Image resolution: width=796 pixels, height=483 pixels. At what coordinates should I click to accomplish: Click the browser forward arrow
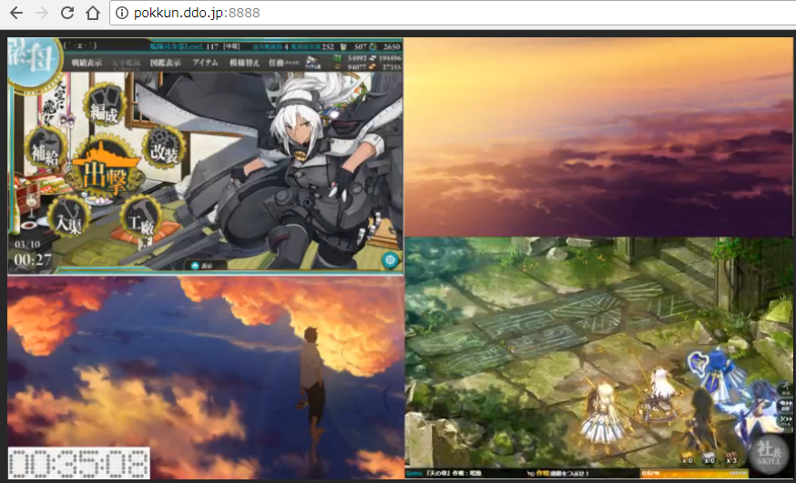click(x=42, y=13)
